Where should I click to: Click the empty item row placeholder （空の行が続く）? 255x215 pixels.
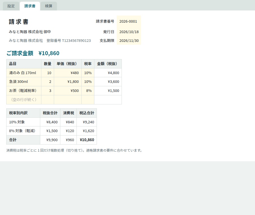coord(24,100)
